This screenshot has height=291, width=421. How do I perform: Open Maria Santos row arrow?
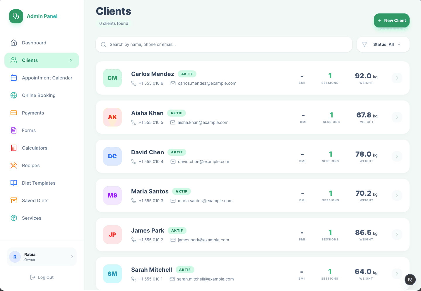tap(397, 195)
